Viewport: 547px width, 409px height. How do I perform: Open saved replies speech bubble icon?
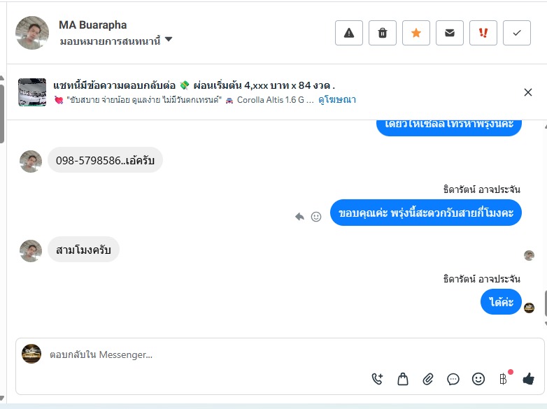(x=453, y=379)
